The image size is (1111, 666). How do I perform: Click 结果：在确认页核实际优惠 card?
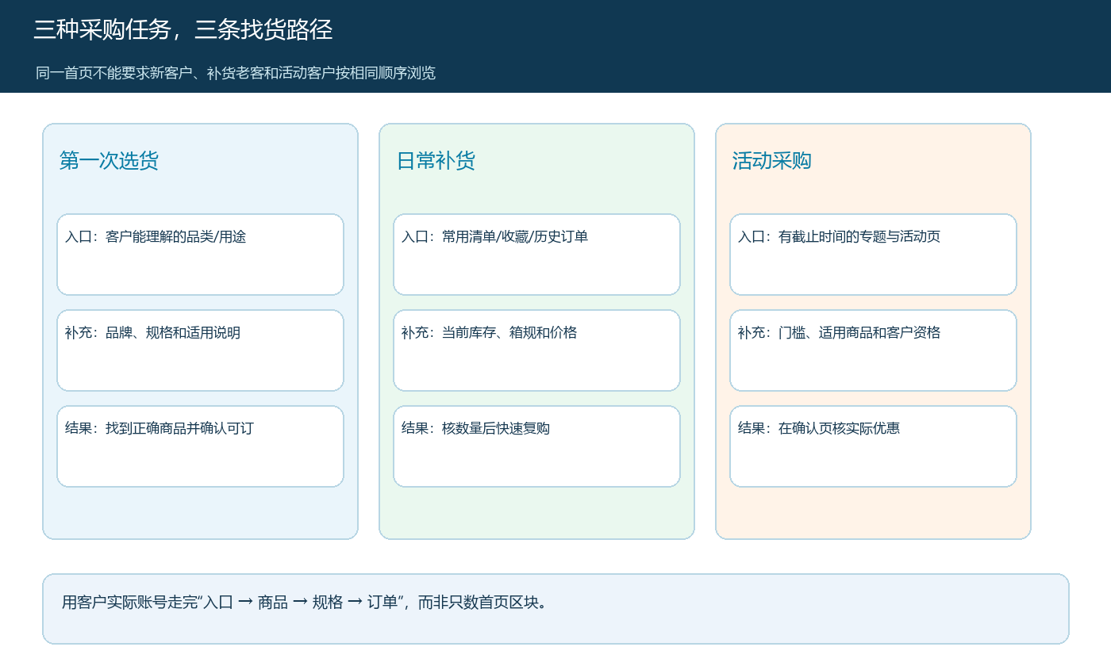[x=873, y=446]
